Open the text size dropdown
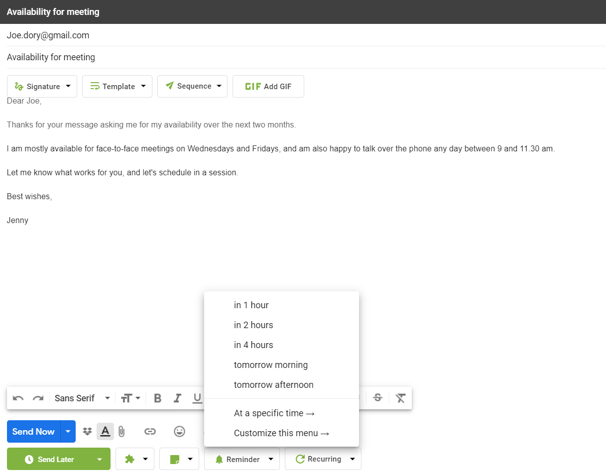 pyautogui.click(x=130, y=398)
